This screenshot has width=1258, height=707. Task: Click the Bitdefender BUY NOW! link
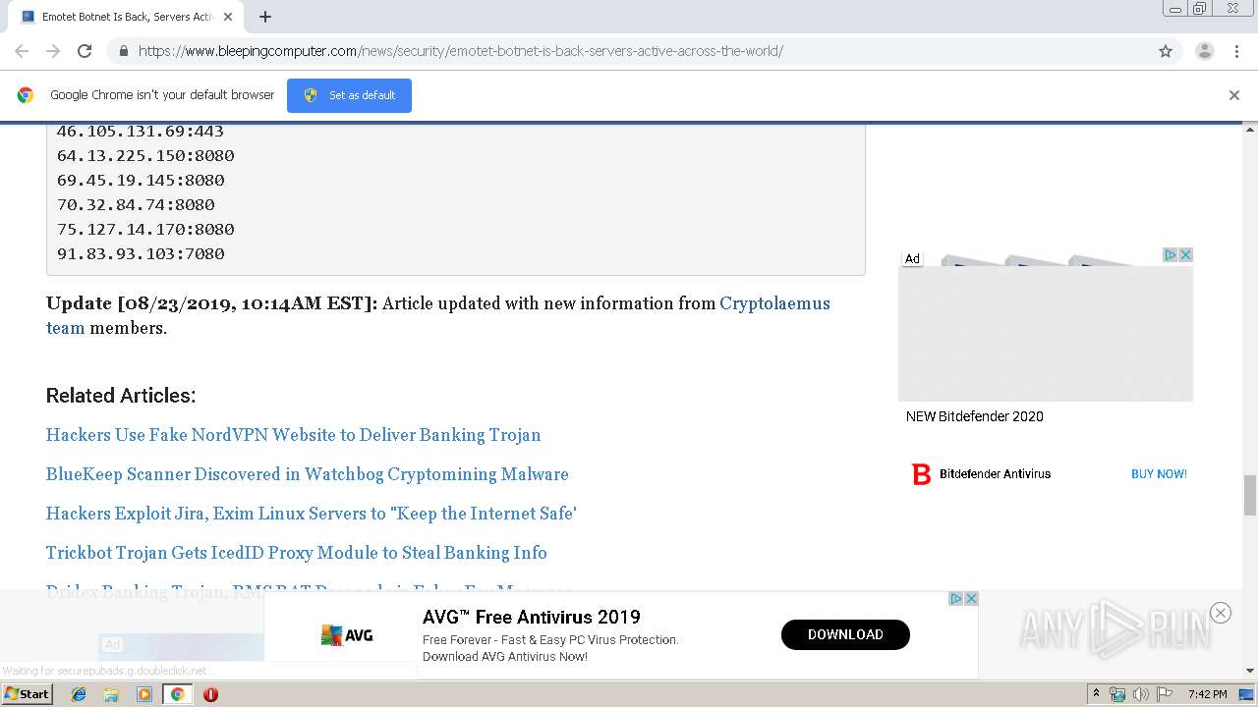click(1159, 474)
